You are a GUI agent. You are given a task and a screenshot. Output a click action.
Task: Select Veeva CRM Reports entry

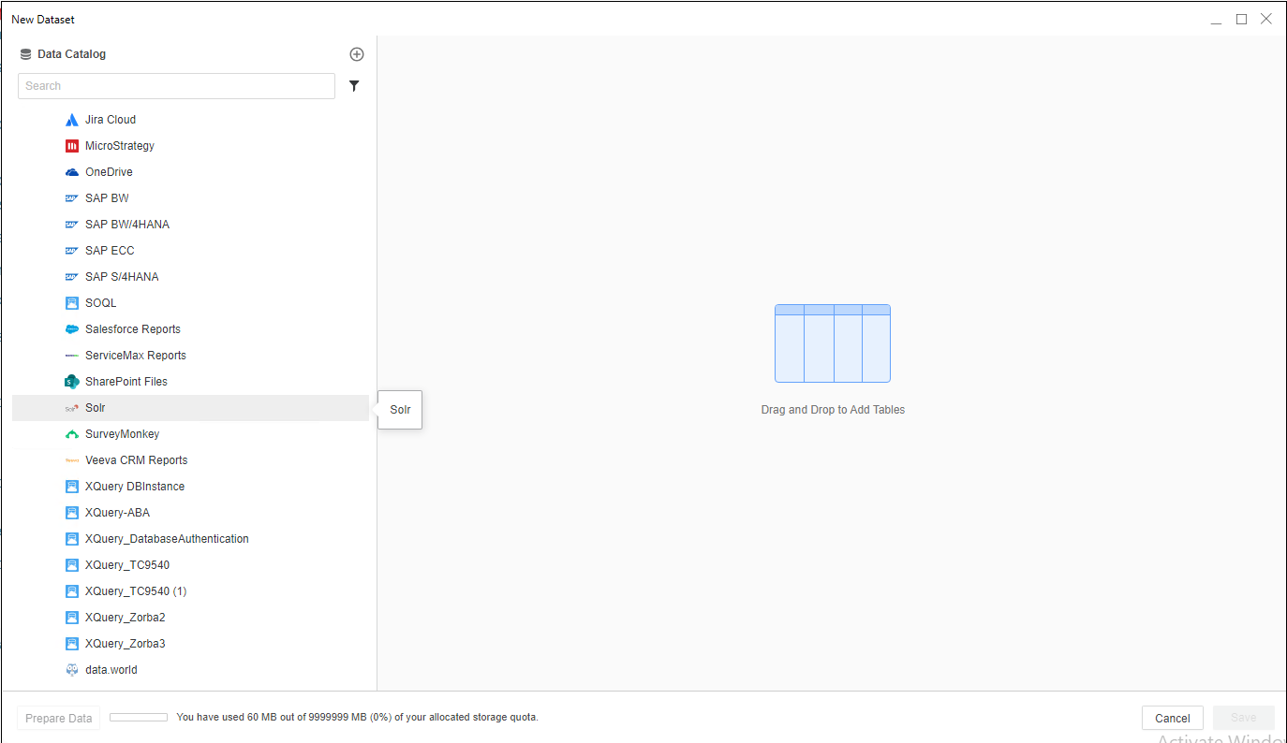tap(190, 460)
